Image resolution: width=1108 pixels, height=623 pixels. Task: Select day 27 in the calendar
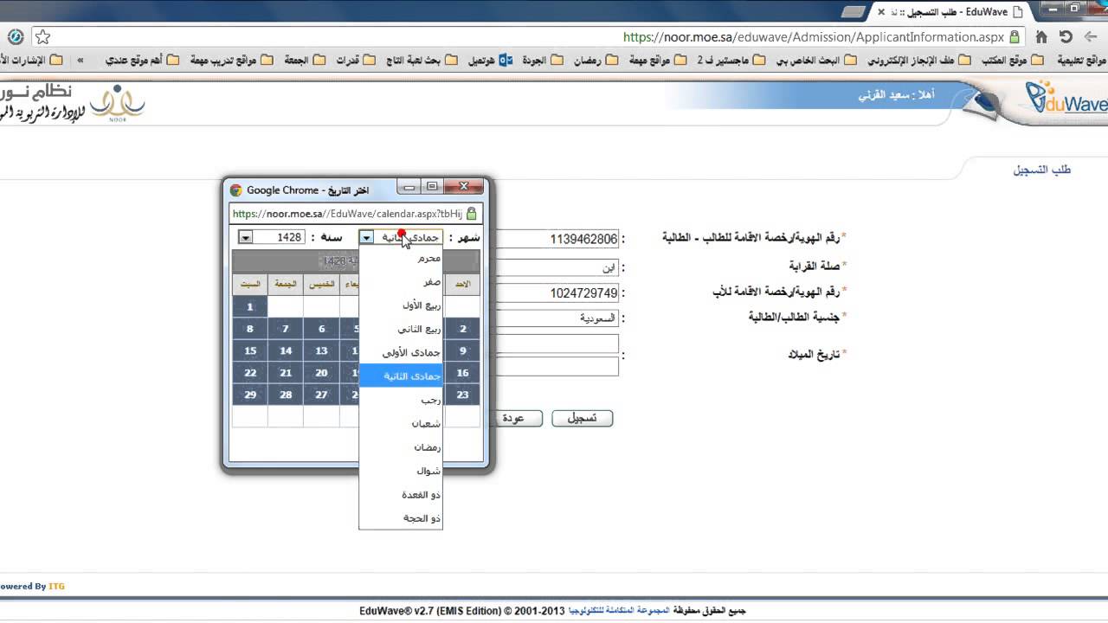click(321, 395)
